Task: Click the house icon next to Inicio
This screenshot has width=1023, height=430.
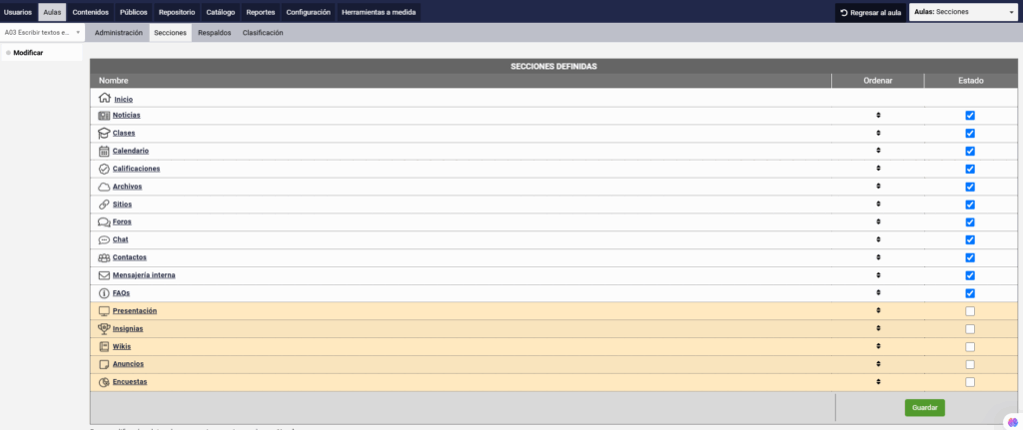Action: click(104, 98)
